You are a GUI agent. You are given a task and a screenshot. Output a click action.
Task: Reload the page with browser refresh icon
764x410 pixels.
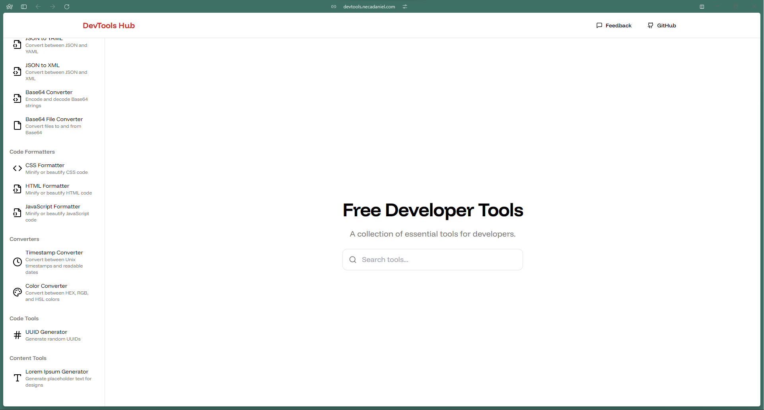coord(67,7)
